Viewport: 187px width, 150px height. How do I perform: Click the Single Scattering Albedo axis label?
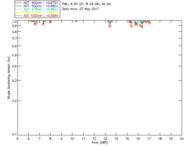9,78
